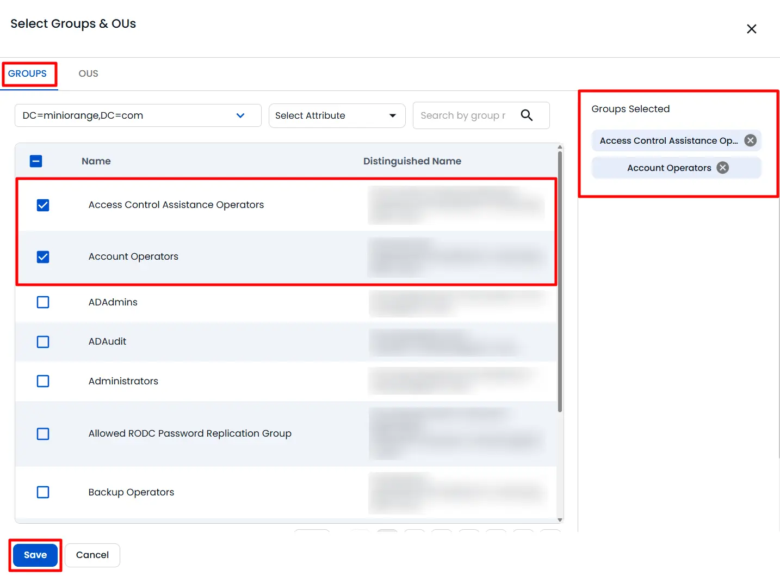Remove Account Operators from selected groups

(x=722, y=168)
